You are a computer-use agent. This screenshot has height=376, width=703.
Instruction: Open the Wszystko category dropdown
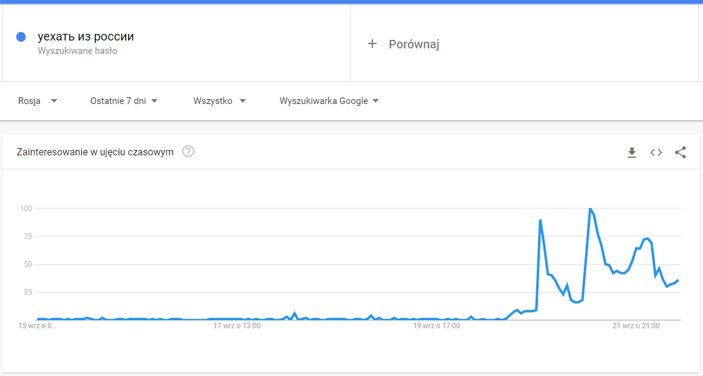pos(219,101)
